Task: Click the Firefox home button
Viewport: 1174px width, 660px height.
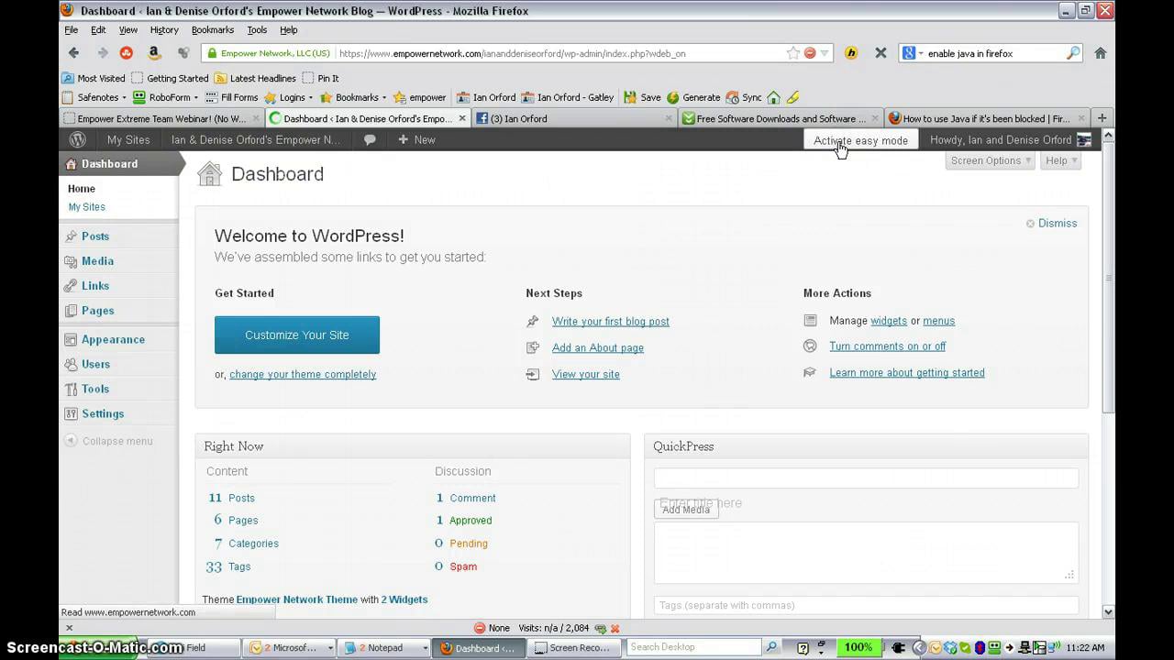Action: click(1101, 53)
